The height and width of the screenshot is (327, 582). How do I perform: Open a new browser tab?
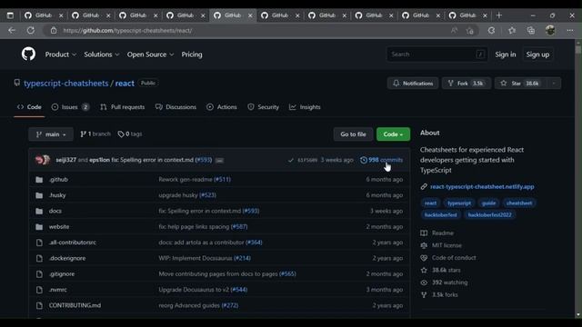[499, 15]
